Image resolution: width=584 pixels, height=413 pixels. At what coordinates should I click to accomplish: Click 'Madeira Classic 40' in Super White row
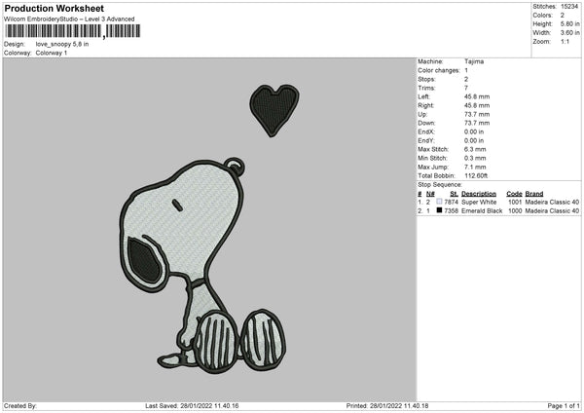(x=552, y=202)
